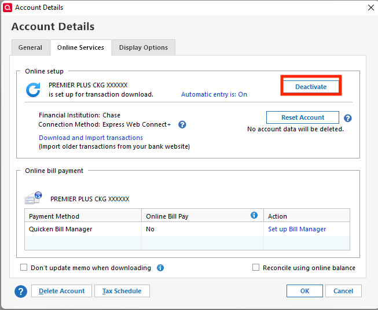The image size is (378, 310).
Task: Click the online bill payment envelope icon
Action: coord(34,198)
